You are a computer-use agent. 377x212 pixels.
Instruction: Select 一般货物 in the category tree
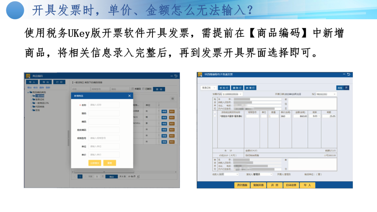click(x=40, y=96)
